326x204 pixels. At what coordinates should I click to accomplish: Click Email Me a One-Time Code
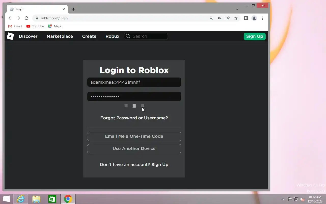134,136
